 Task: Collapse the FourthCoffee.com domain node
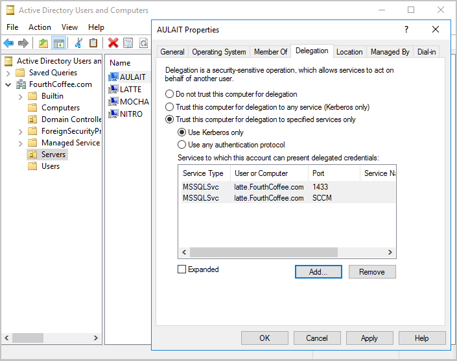(x=8, y=85)
